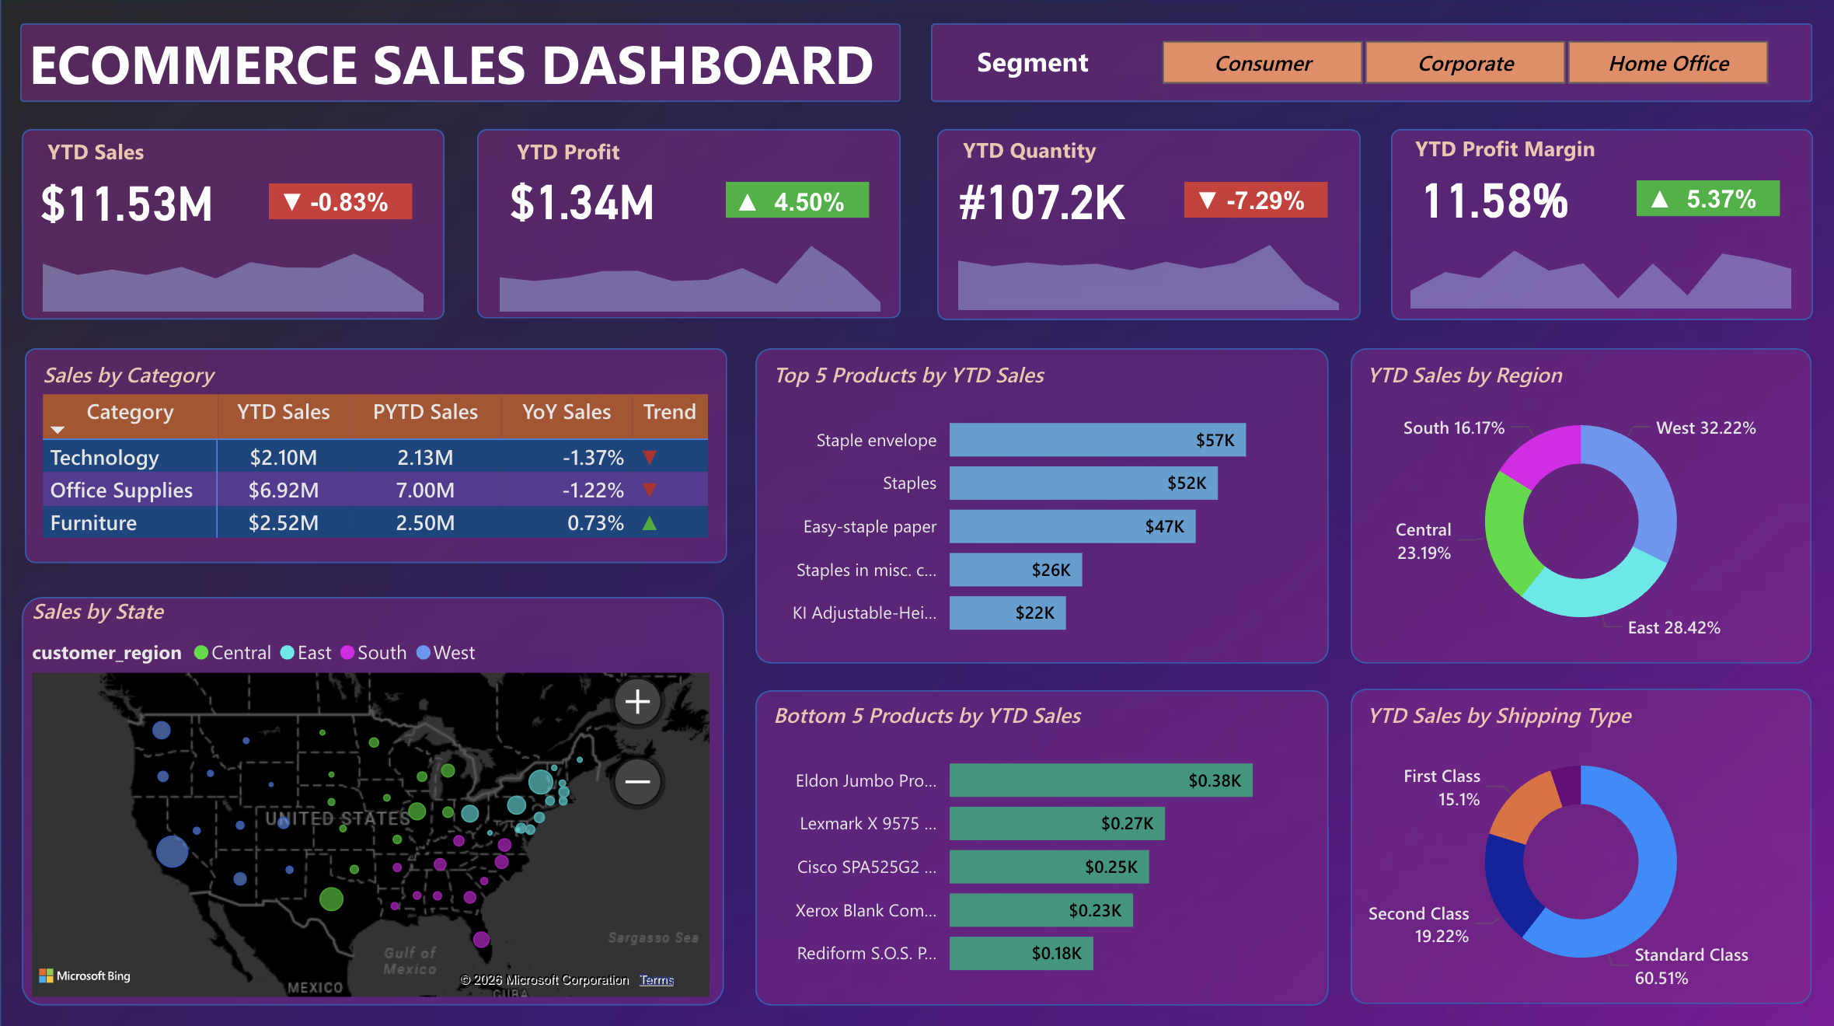Click the red down trend arrow for Office Supplies
This screenshot has height=1026, width=1834.
pyautogui.click(x=650, y=490)
